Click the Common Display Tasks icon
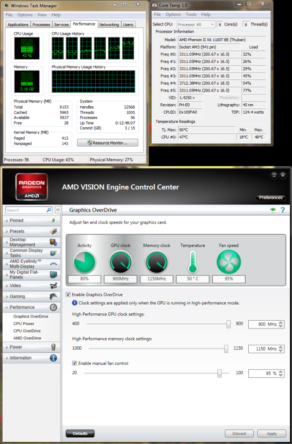 coord(53,253)
